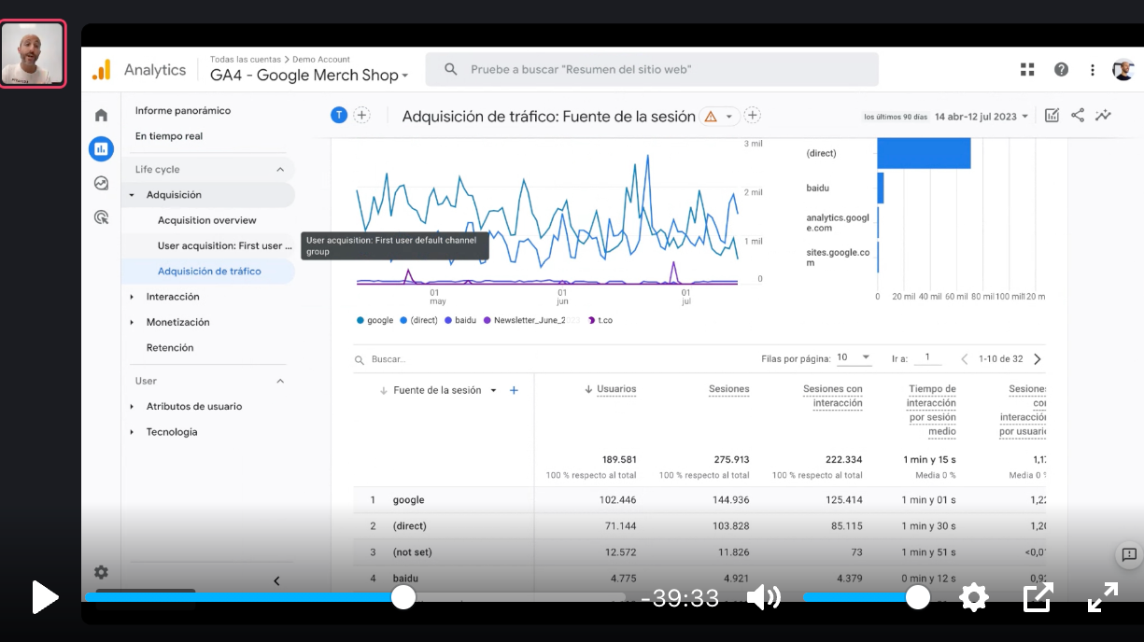Viewport: 1144px width, 642px height.
Task: Toggle baidu series in chart legend
Action: tap(460, 320)
